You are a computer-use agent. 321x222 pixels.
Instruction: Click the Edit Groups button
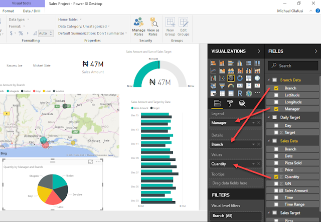tap(183, 26)
